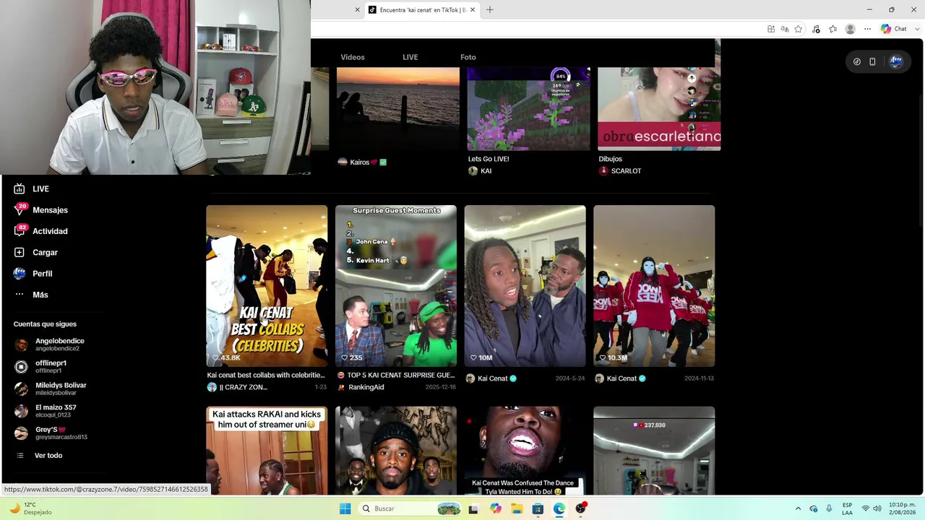The image size is (925, 520).
Task: Open 'Surprise Guest Moments' video thumbnail
Action: [396, 286]
